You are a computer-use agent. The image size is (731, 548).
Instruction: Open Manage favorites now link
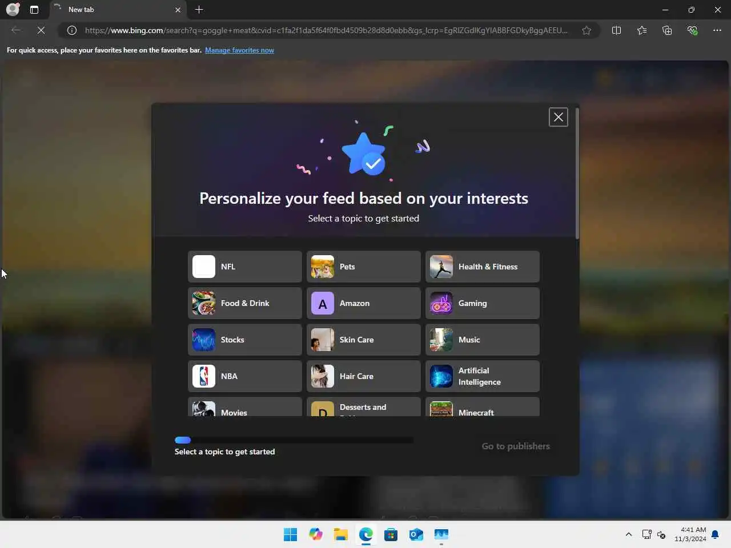(x=239, y=50)
